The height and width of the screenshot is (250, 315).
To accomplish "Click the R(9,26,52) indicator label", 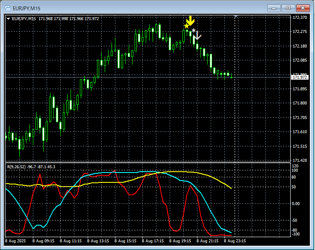I will coord(31,167).
